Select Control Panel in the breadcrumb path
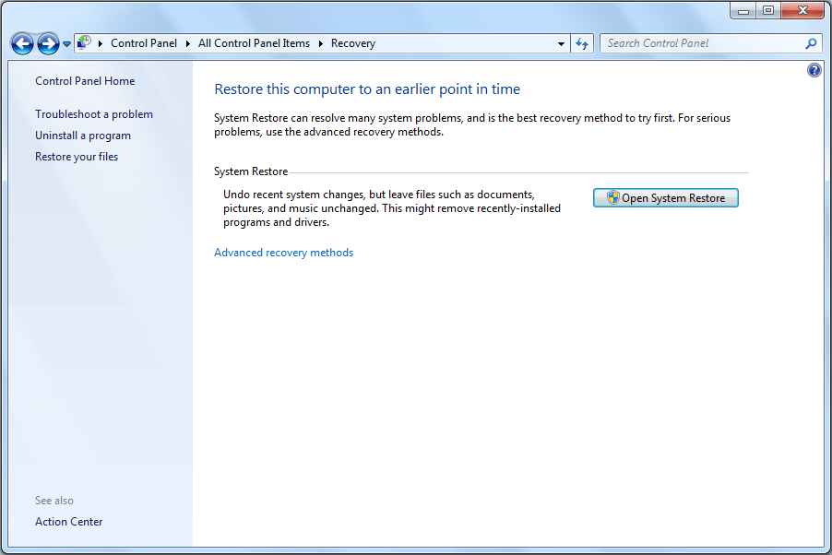 (x=144, y=42)
